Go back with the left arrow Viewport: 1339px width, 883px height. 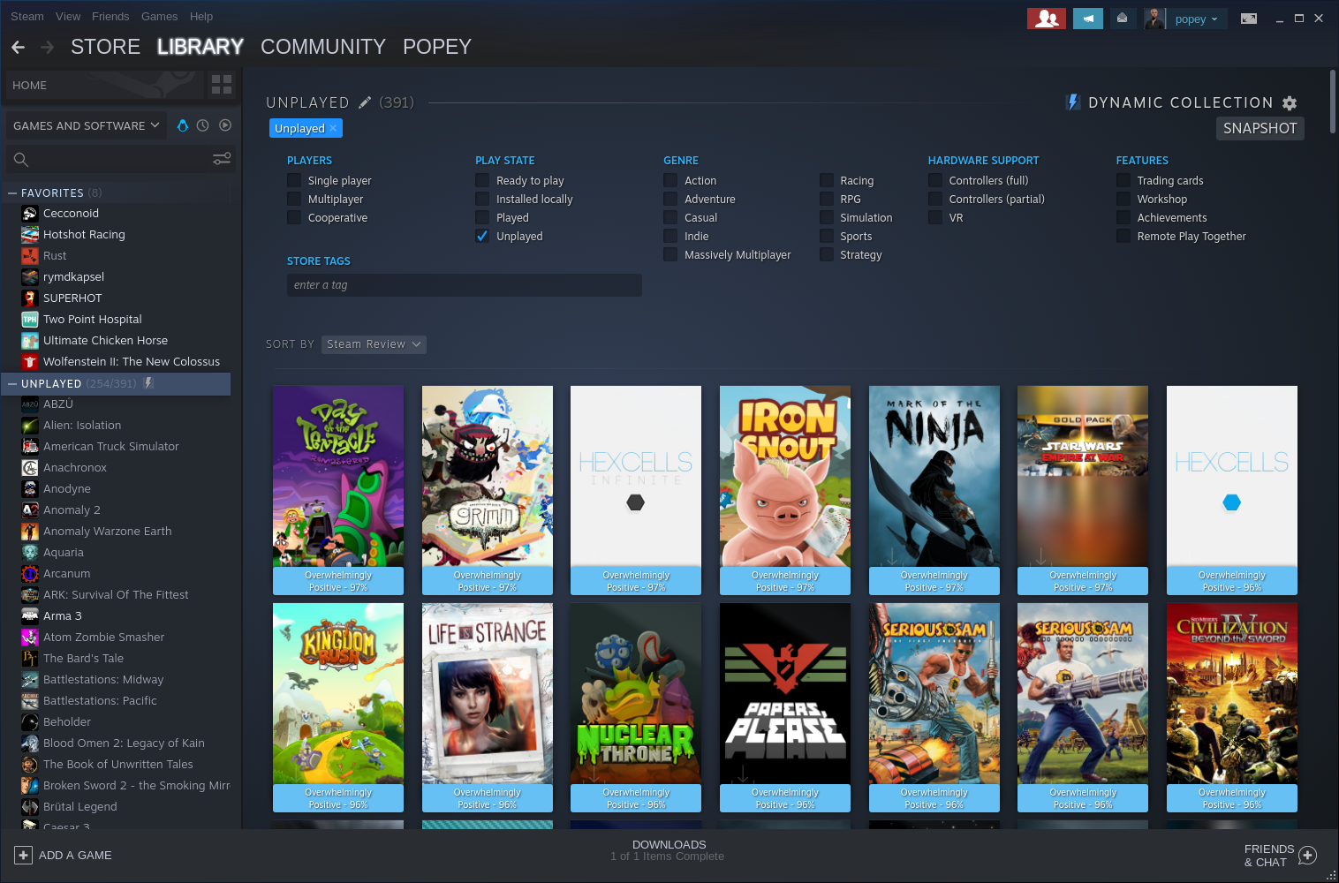pos(18,47)
